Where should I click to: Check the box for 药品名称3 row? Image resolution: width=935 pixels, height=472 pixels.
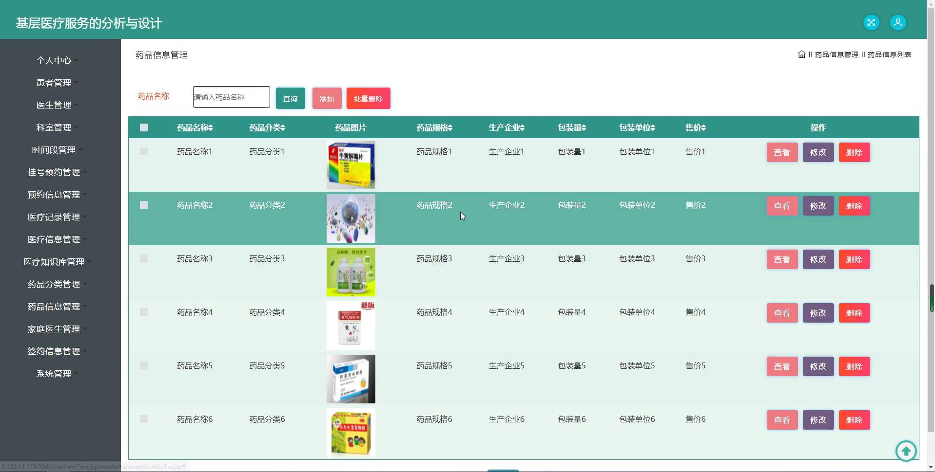point(144,258)
